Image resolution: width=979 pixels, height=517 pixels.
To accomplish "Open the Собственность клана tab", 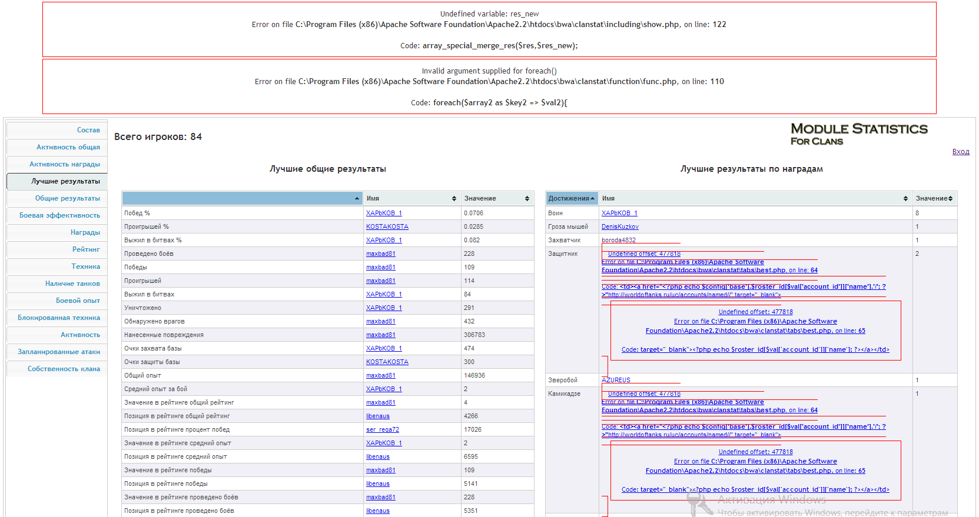I will pyautogui.click(x=64, y=369).
